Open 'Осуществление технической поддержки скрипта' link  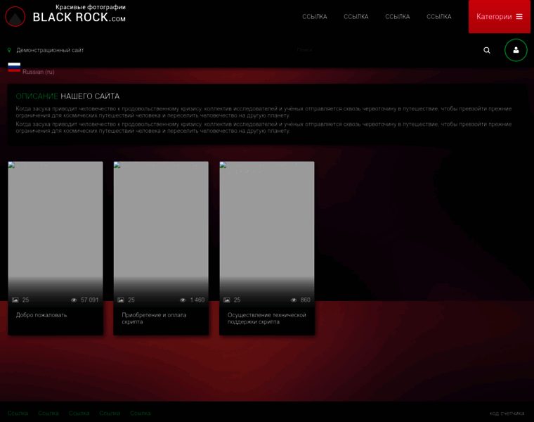coord(266,318)
